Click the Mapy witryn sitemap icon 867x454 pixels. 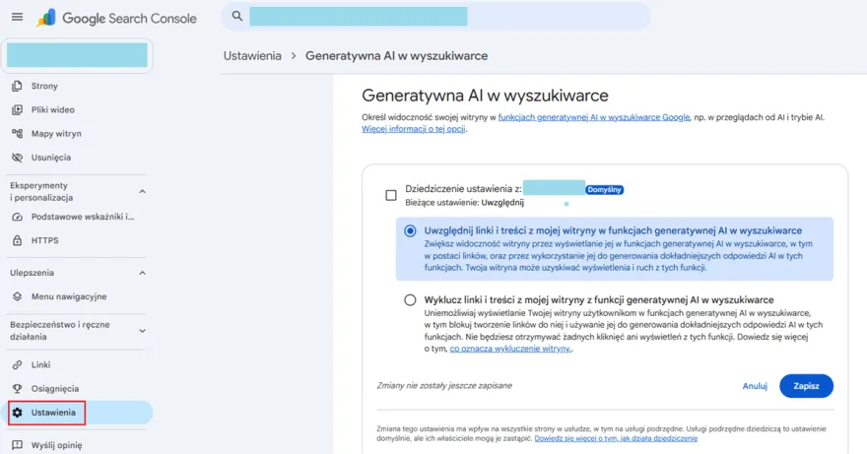point(17,133)
